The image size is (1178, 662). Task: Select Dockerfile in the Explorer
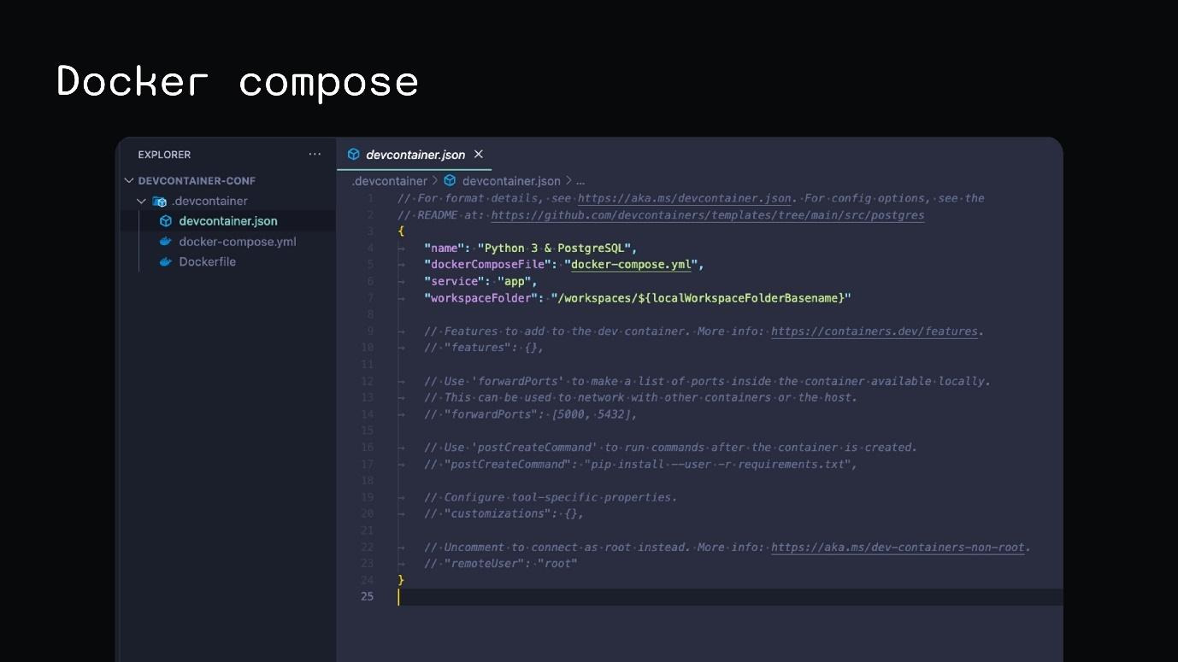206,262
